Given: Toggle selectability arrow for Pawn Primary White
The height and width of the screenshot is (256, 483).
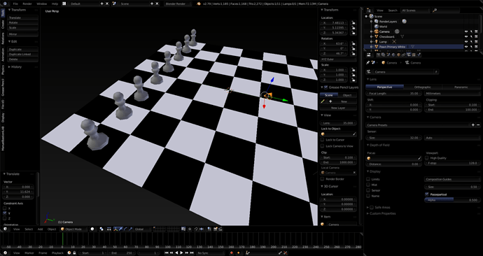Looking at the screenshot, I should point(471,47).
